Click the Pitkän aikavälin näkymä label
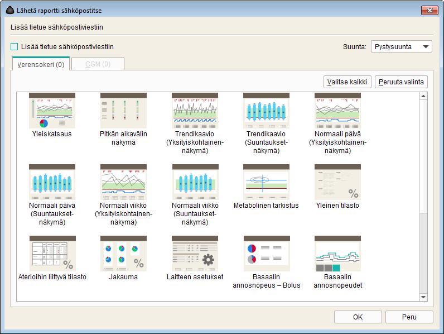The width and height of the screenshot is (444, 334). pos(123,138)
